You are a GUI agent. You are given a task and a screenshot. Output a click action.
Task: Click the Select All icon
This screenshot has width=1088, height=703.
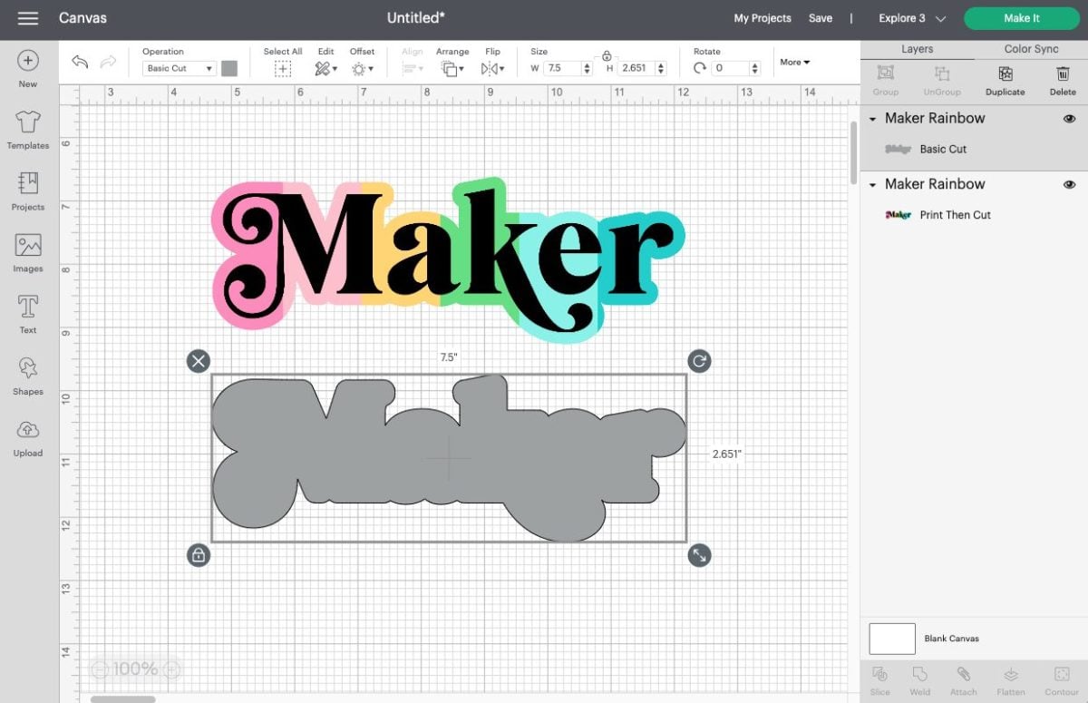(x=283, y=68)
